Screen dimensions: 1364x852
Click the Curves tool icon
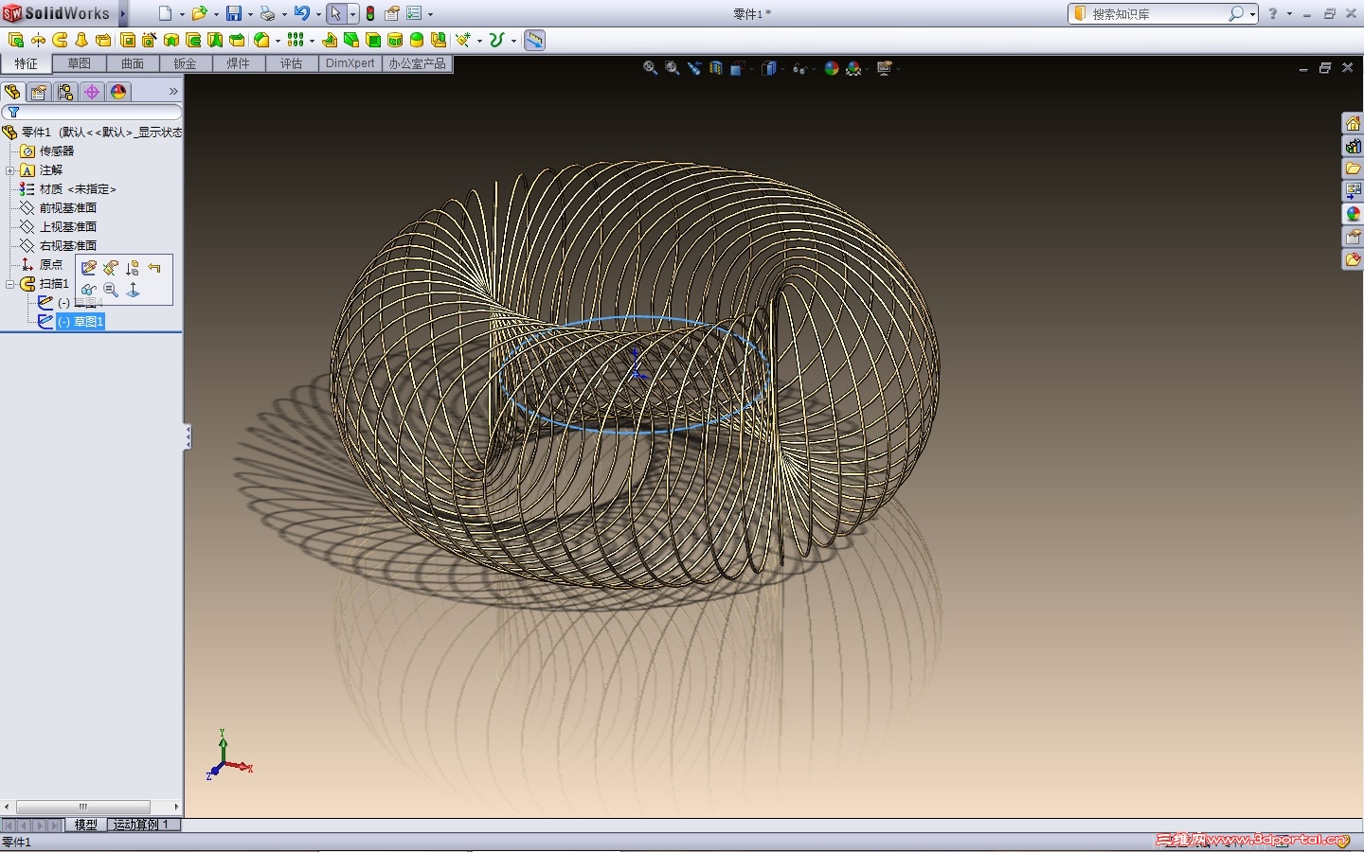[x=496, y=40]
